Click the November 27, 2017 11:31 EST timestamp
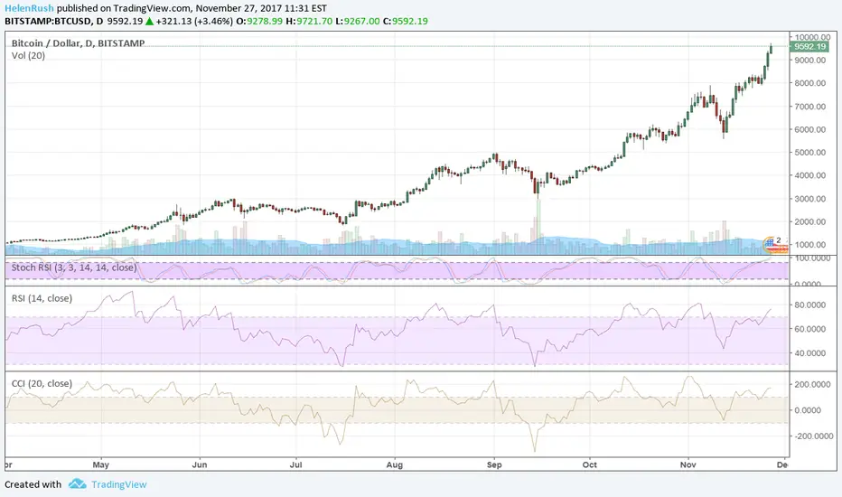Screen dimensions: 842x497 tap(261, 8)
